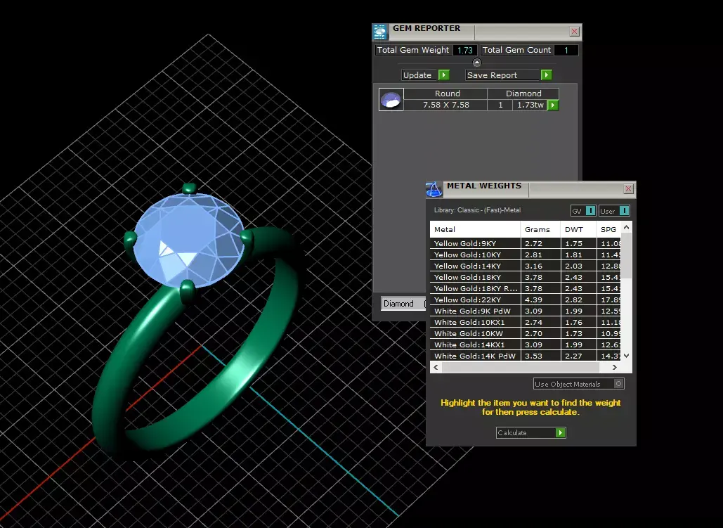Image resolution: width=723 pixels, height=528 pixels.
Task: Click the 7.58 X 7.58 size cell
Action: tap(446, 105)
